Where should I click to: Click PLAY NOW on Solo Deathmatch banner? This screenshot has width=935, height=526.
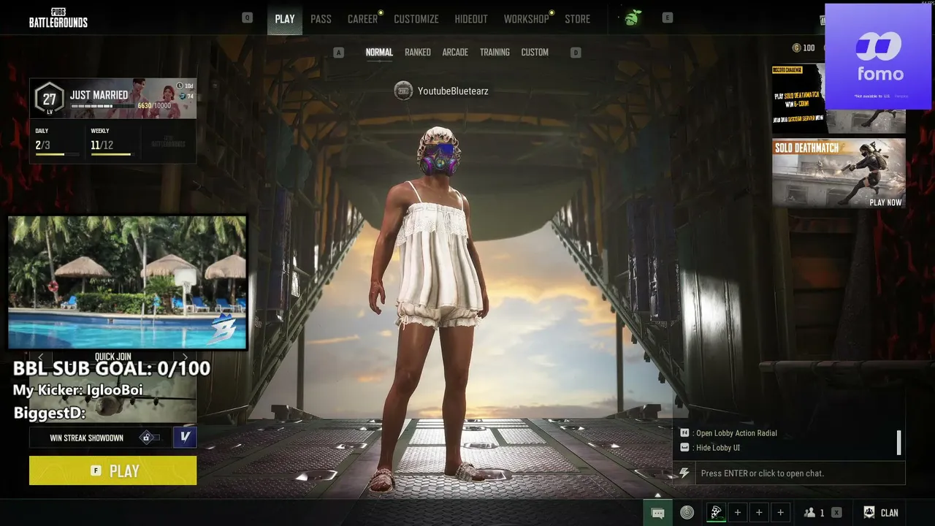pyautogui.click(x=885, y=202)
